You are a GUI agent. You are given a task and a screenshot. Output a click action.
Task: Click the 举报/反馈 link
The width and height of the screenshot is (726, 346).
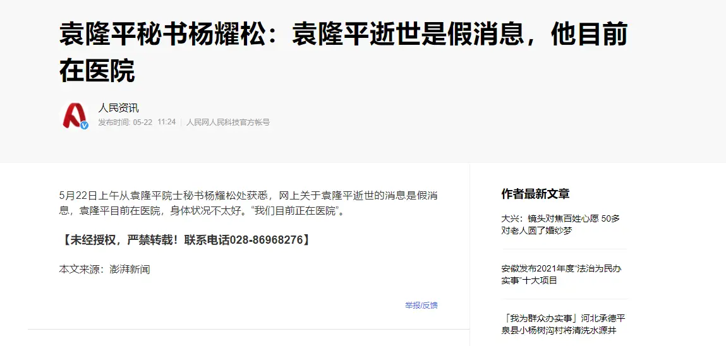coord(421,306)
